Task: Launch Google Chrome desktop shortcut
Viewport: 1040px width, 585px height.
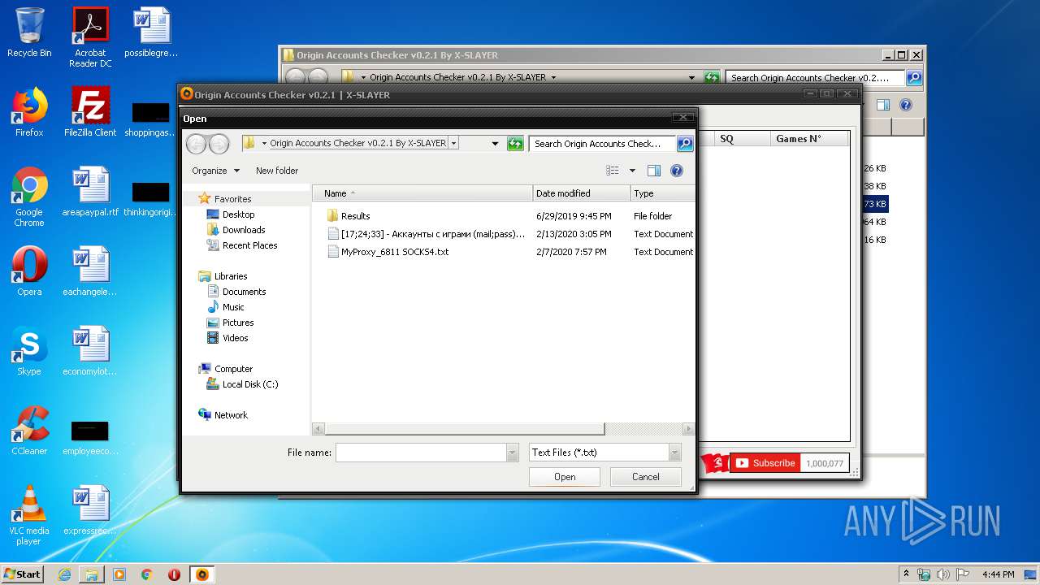Action: (x=29, y=197)
